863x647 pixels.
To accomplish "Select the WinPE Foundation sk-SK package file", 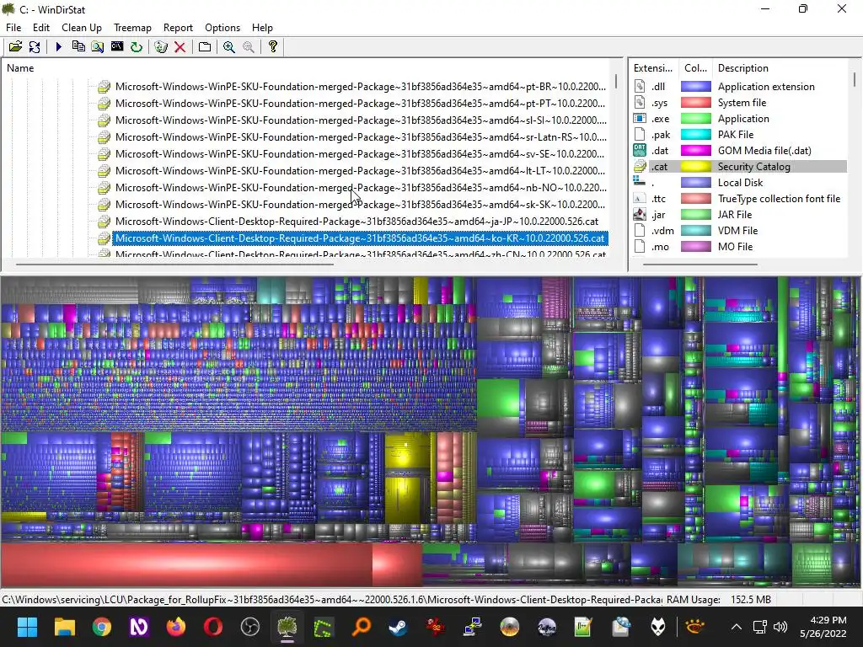I will pos(361,204).
